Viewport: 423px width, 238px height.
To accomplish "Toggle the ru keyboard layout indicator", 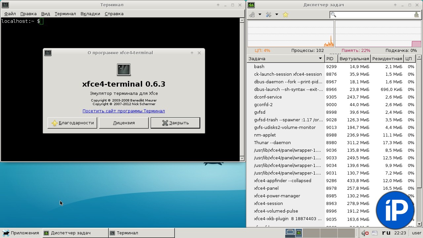I will point(386,233).
